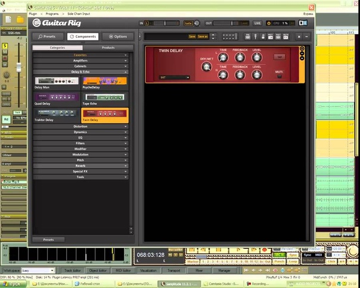360x288 pixels.
Task: Click the Samplitude track 11 volume fader
Action: (x=19, y=67)
